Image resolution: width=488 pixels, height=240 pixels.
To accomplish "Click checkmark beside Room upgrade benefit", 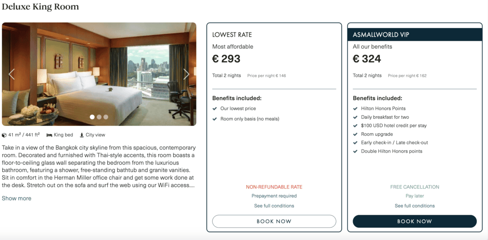I will 355,134.
